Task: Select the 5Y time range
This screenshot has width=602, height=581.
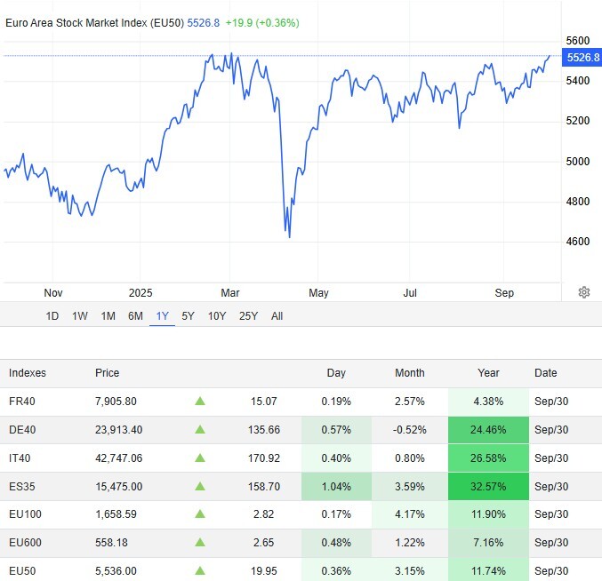Action: (188, 316)
